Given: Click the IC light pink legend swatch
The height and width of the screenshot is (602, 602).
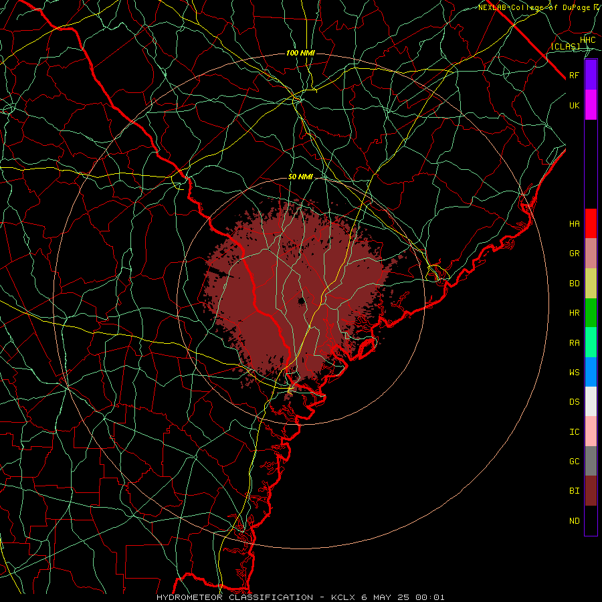Looking at the screenshot, I should point(591,431).
